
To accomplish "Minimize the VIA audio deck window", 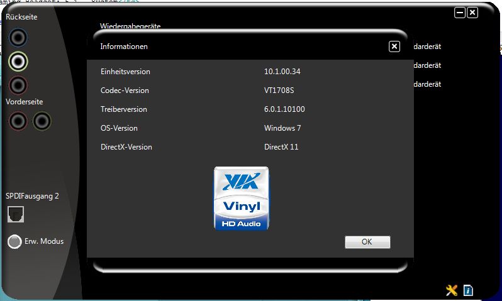I will click(x=460, y=13).
